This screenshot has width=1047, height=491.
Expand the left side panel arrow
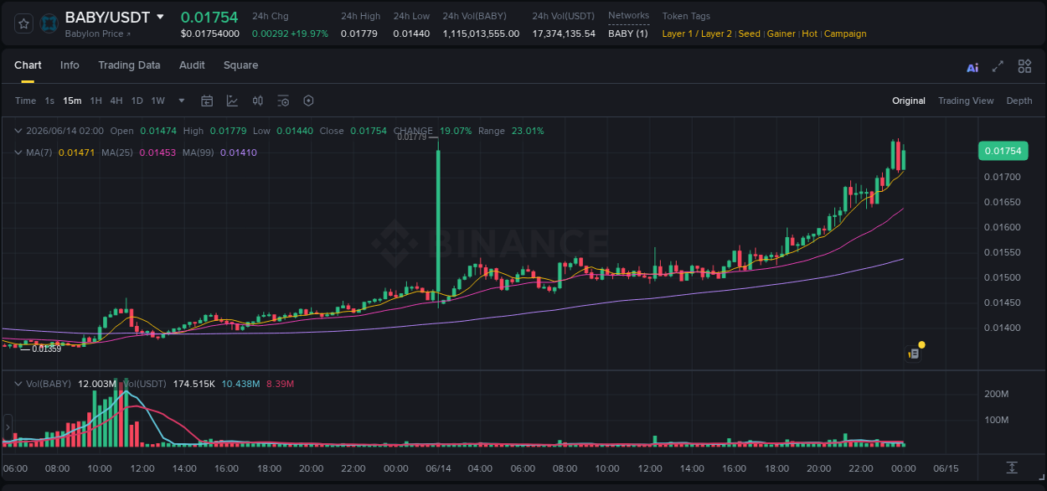(x=8, y=427)
